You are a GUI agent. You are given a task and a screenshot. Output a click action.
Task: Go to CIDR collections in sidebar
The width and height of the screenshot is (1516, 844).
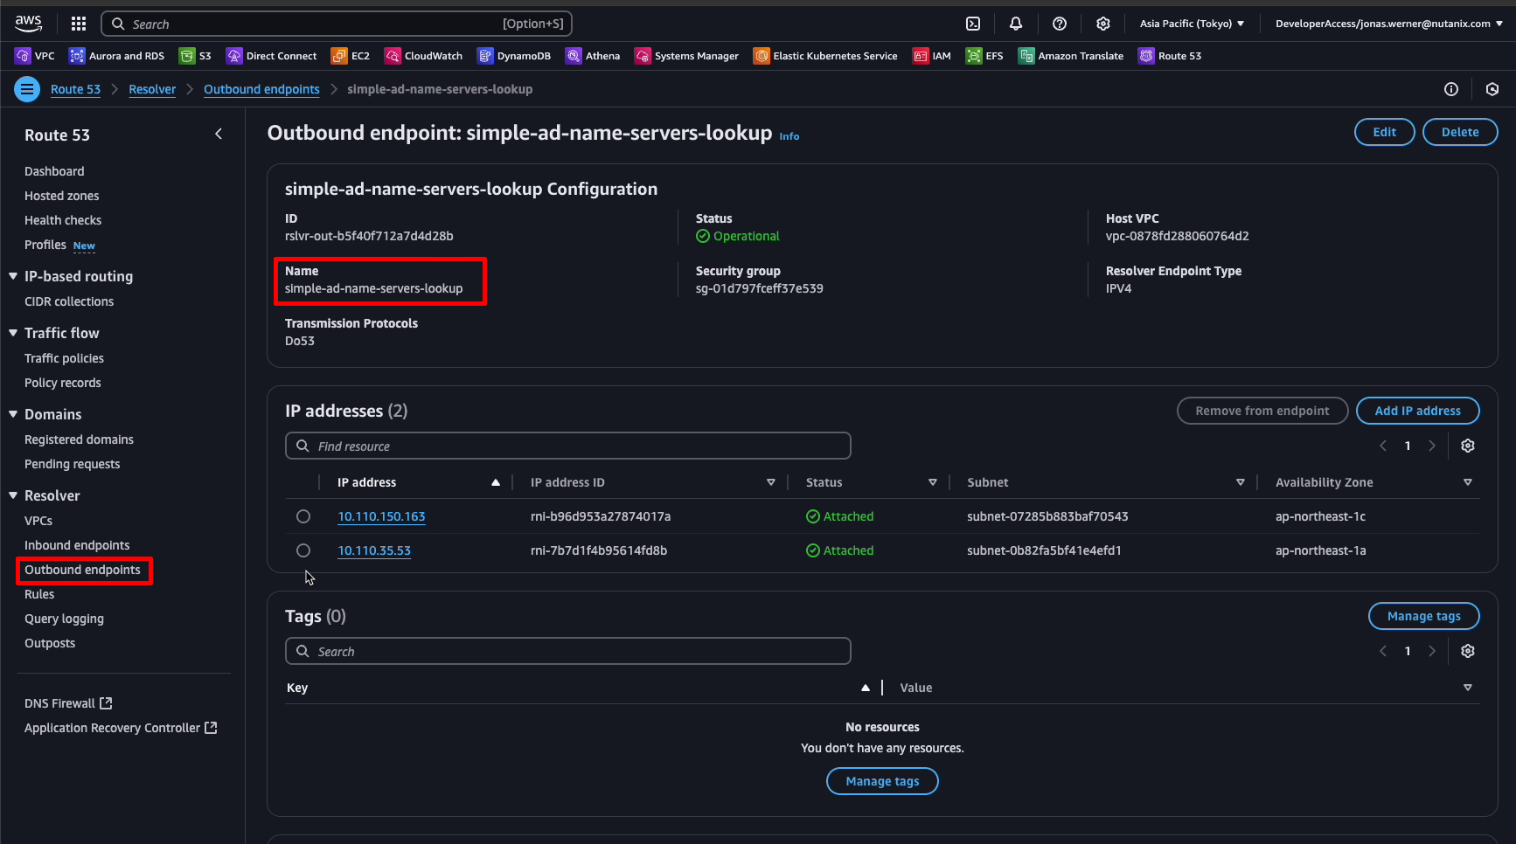click(69, 301)
